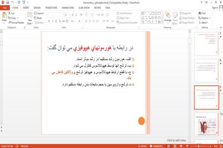
Task: Expand the Section dropdown
Action: point(39,23)
